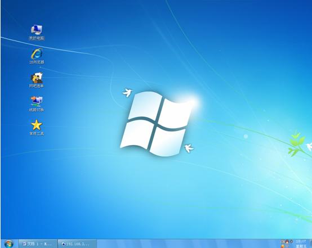Launch the IE browser desktop shortcut
Image resolution: width=312 pixels, height=248 pixels.
tap(37, 56)
